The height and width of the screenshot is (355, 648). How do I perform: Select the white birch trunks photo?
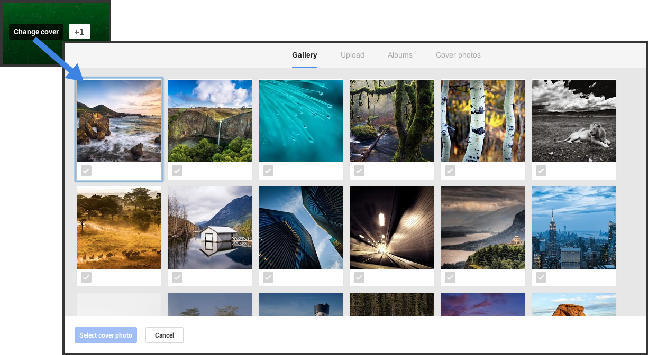(483, 121)
